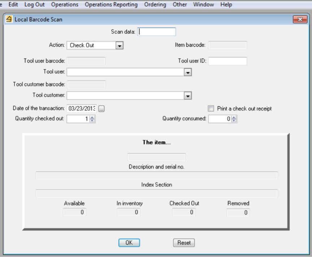
Task: Increase Quantity checked out with up arrow
Action: coord(92,117)
